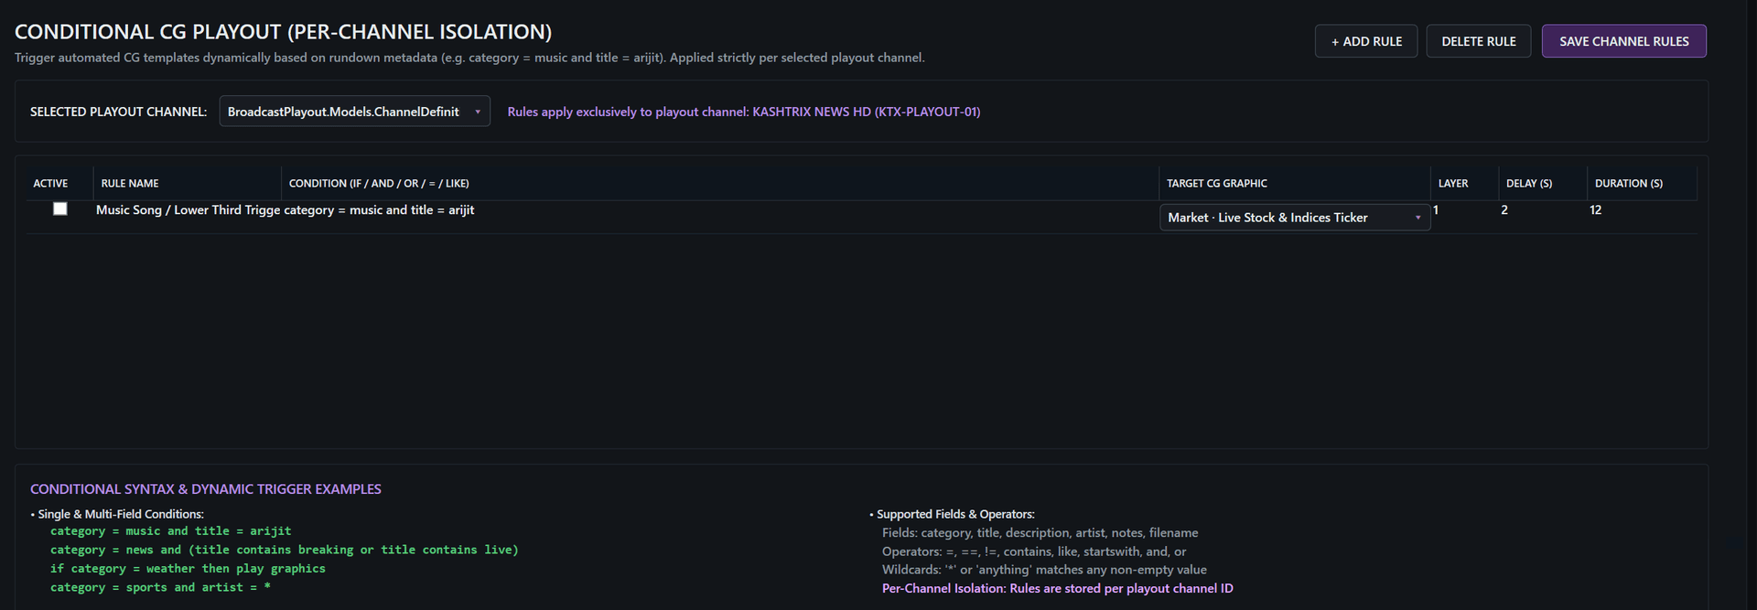Toggle the Active checkbox for Music Song rule
Screen dimensions: 1757x610
click(x=60, y=209)
